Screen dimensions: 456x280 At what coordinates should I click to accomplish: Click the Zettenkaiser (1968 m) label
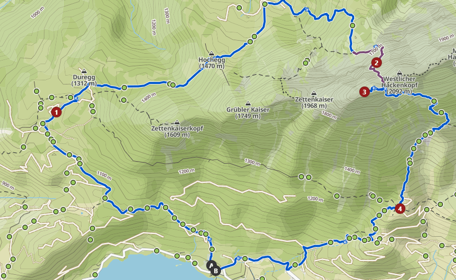[x=314, y=103]
